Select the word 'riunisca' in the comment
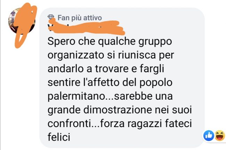This screenshot has height=150, width=226. [137, 55]
